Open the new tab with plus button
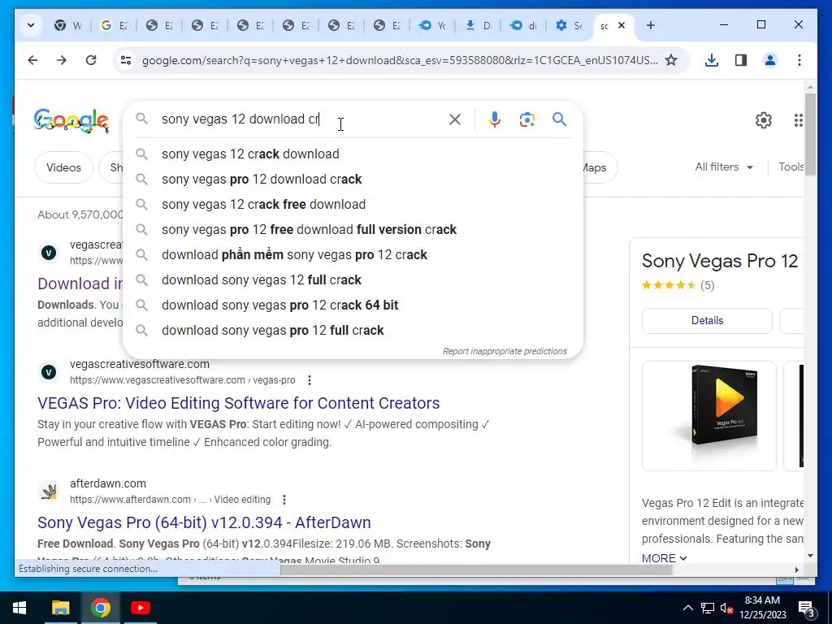 651,25
